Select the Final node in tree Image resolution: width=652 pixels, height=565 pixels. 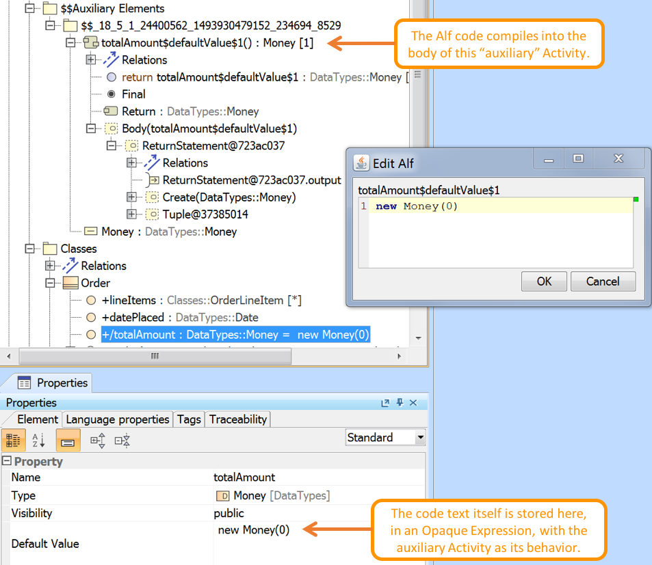click(x=133, y=94)
